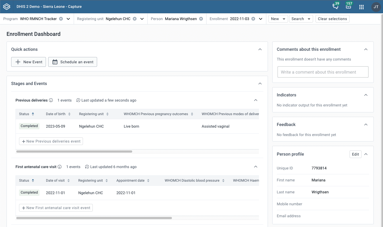The height and width of the screenshot is (227, 383).
Task: Sort by WHOMCH Previous pregnancy outcomes column
Action: (192, 114)
